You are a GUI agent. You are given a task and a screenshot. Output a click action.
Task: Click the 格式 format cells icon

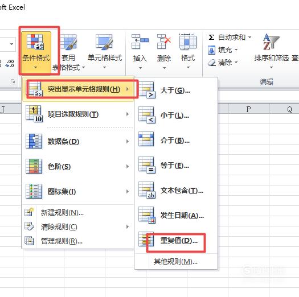tap(188, 42)
